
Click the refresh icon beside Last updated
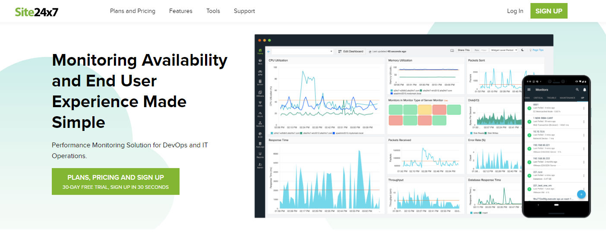pos(370,51)
